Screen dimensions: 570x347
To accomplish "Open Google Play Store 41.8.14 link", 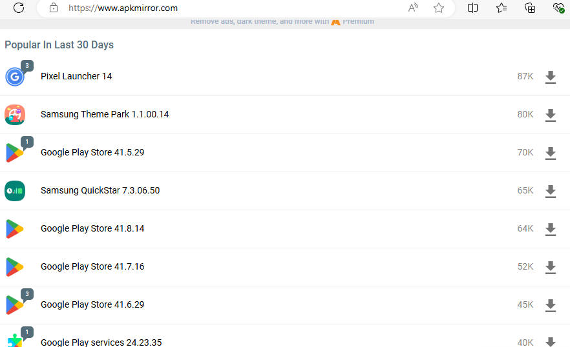I will (92, 229).
